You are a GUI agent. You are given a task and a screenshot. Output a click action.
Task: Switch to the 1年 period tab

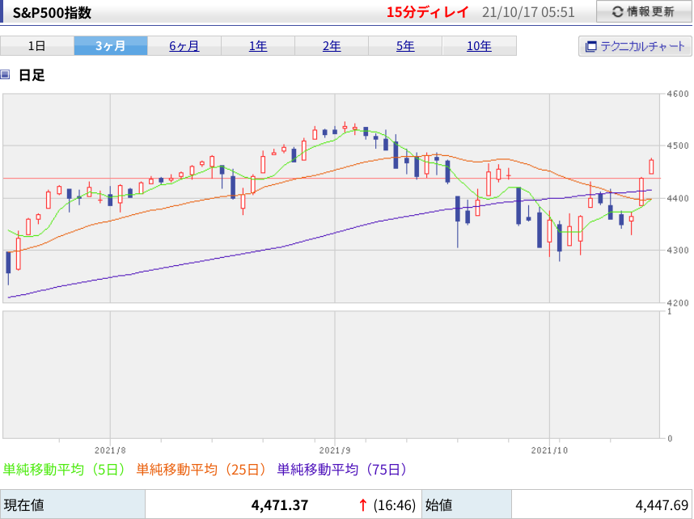[x=258, y=46]
